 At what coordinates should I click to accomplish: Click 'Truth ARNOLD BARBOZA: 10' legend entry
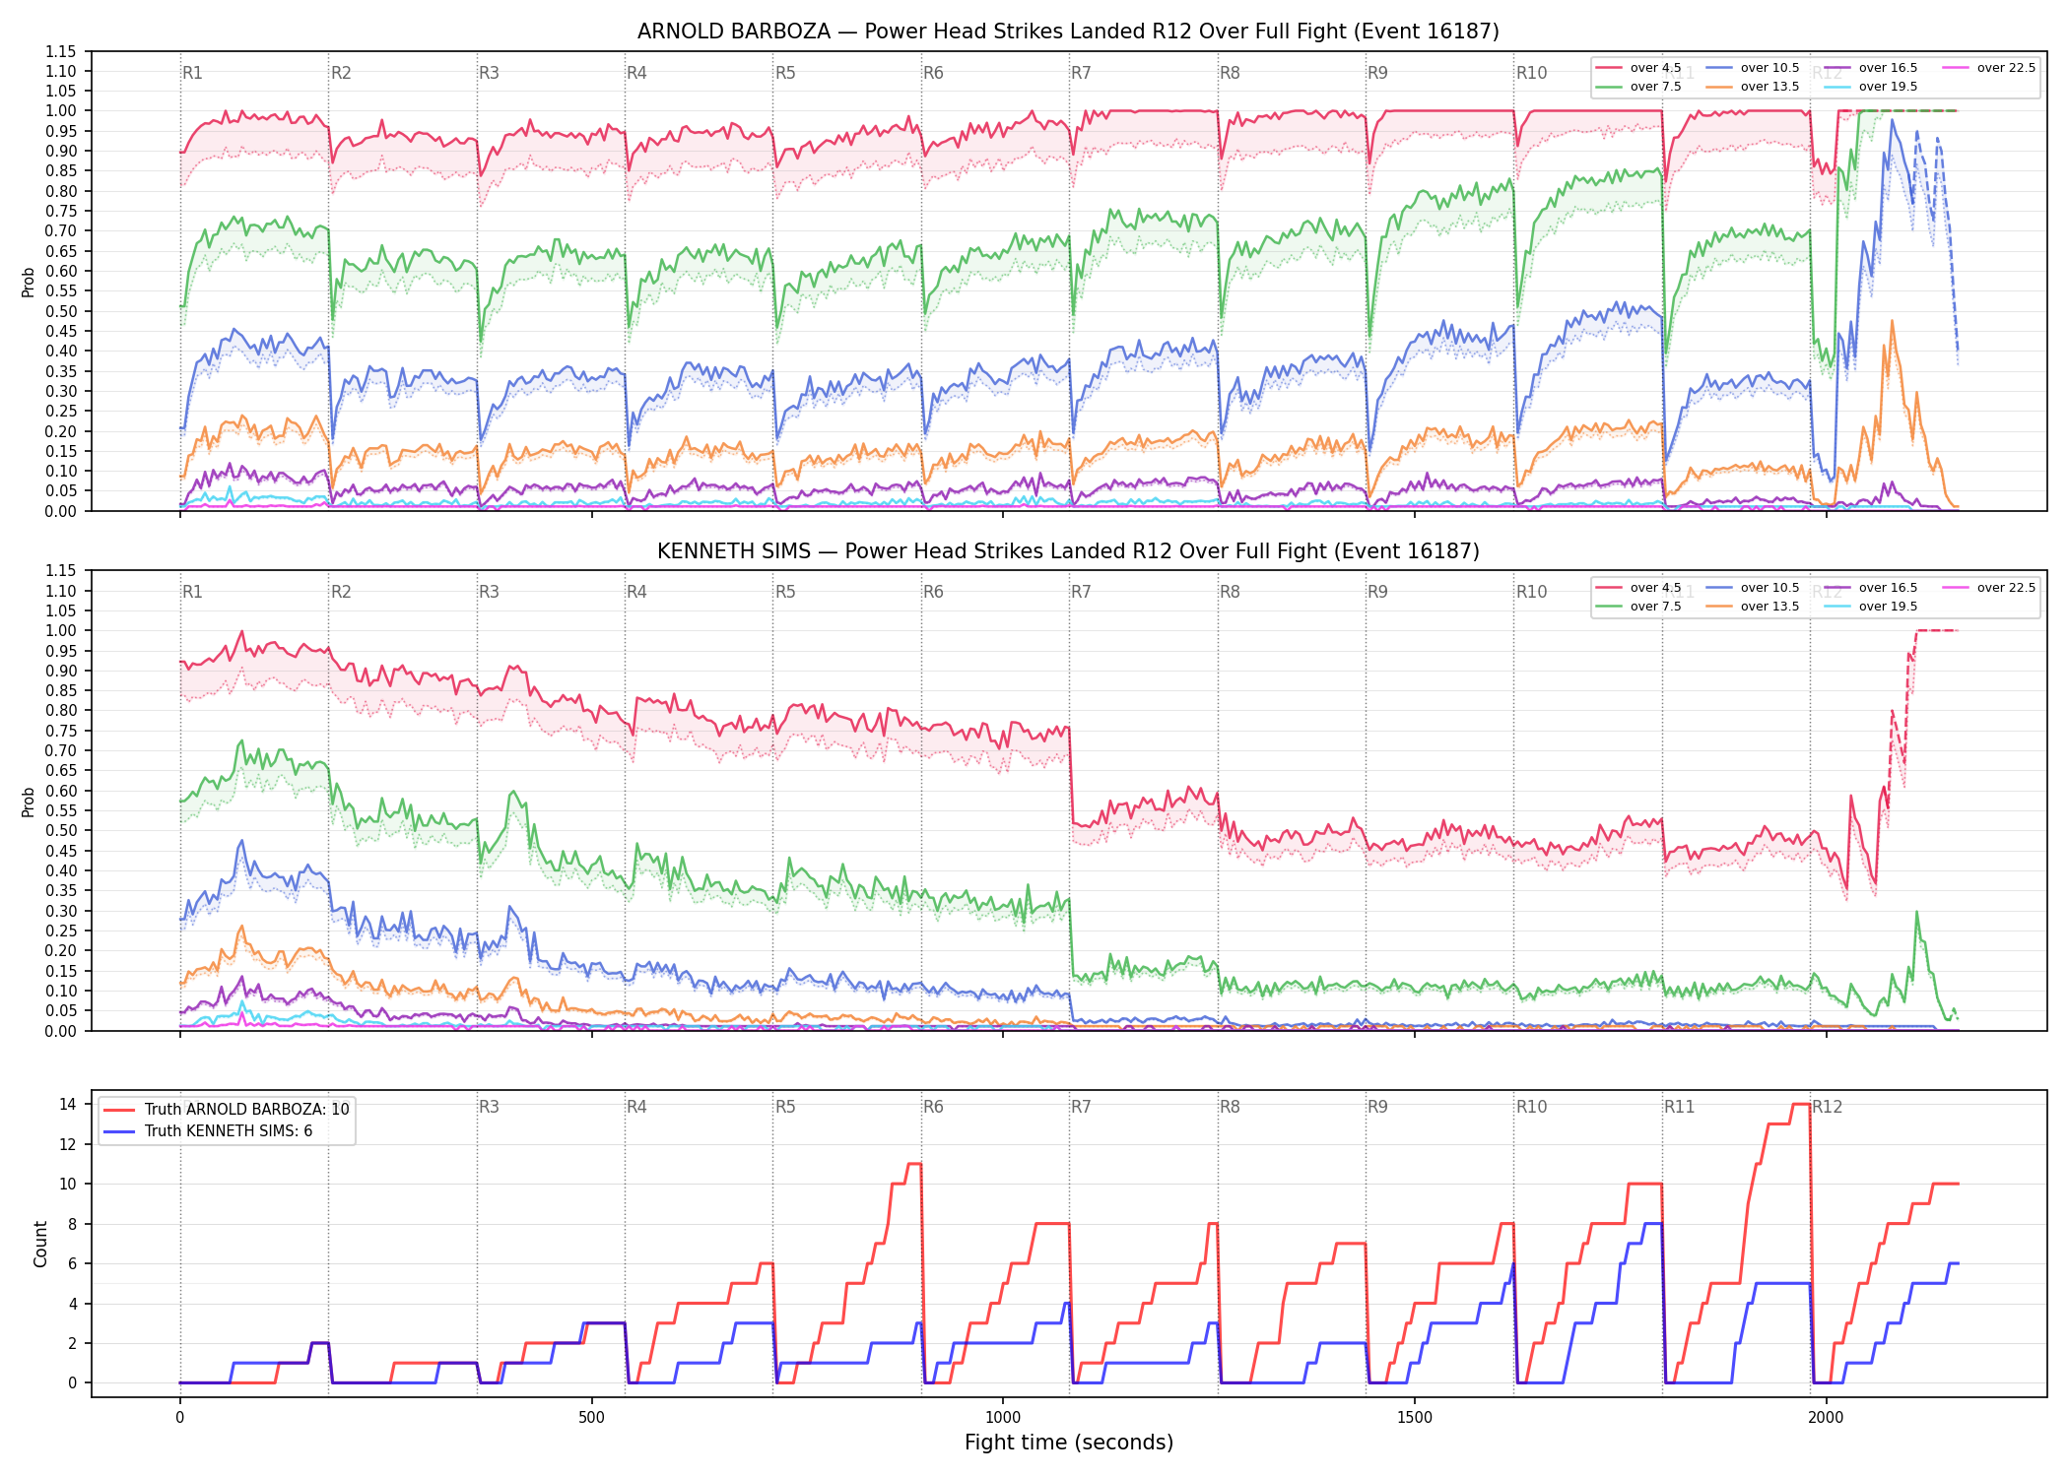(x=227, y=1110)
